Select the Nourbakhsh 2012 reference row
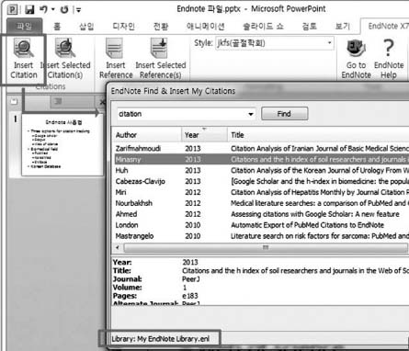Viewport: 409px width, 351px height. click(260, 203)
